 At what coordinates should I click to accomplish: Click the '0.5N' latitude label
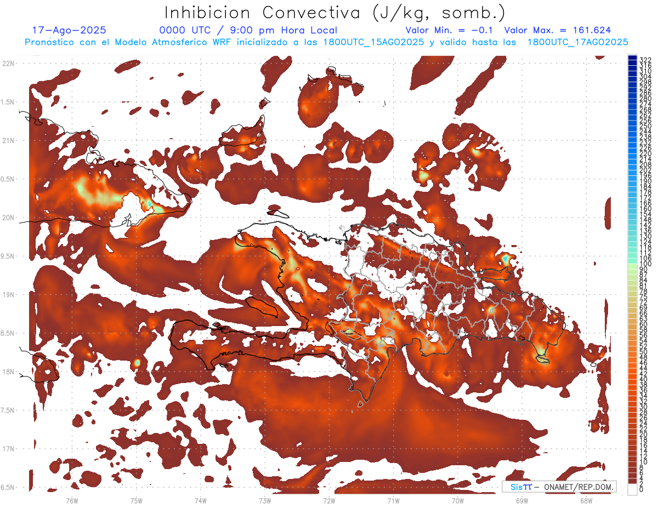8,179
